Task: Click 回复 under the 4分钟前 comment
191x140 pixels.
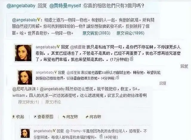Action: (x=163, y=83)
